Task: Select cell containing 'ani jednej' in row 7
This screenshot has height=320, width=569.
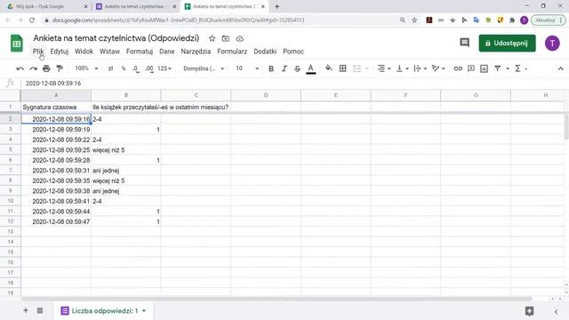Action: [125, 170]
